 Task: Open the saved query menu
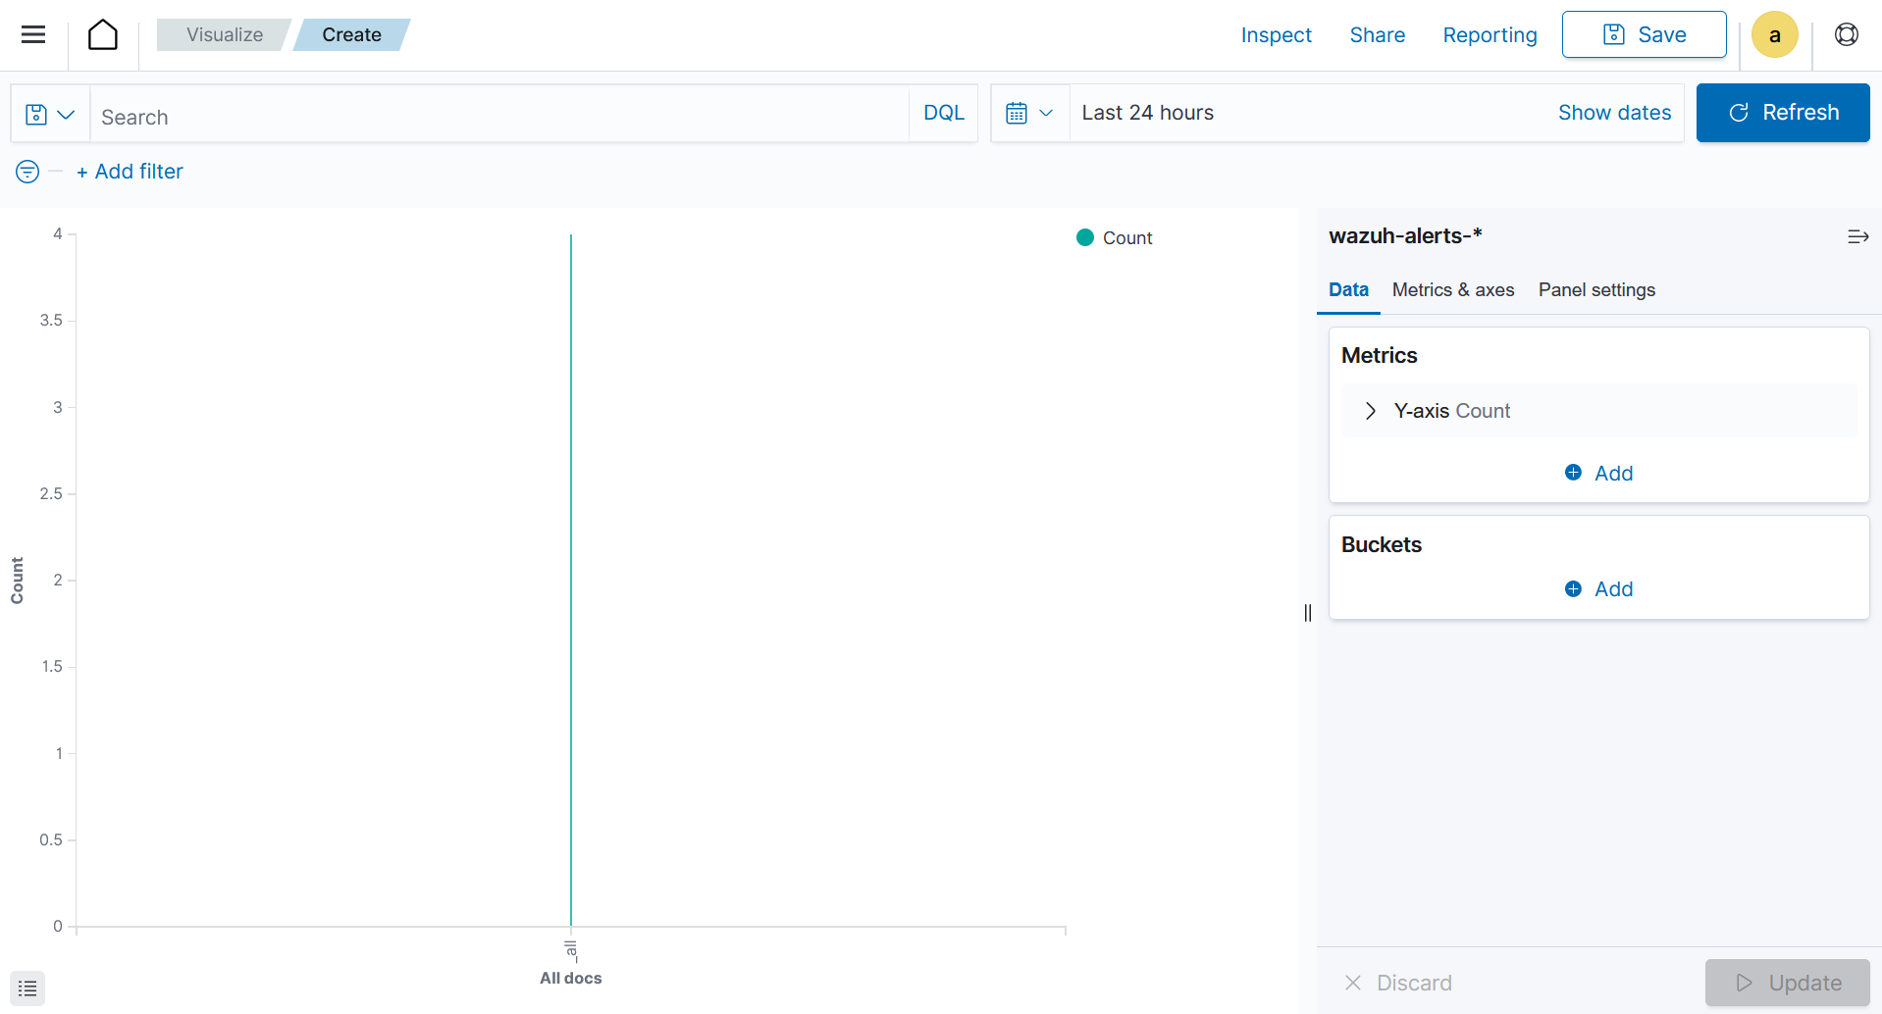point(50,115)
